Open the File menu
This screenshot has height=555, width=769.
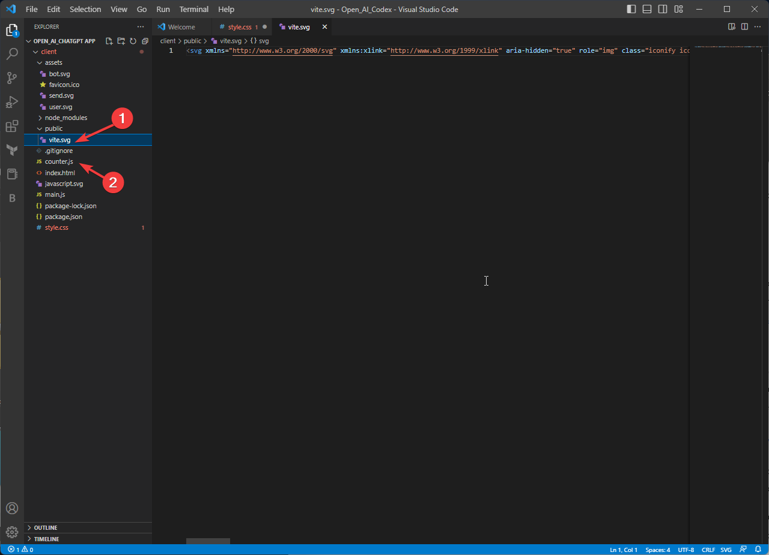32,9
